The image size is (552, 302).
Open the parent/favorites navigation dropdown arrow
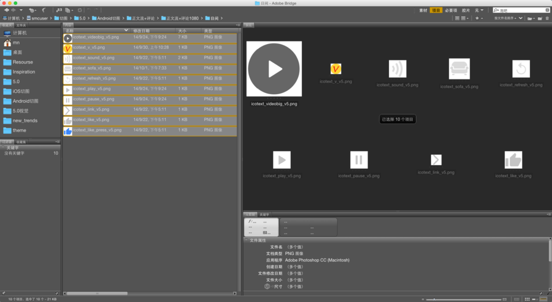point(21,10)
